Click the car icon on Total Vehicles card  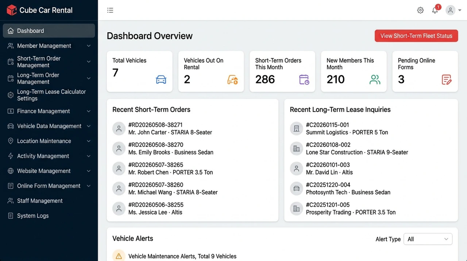(x=161, y=79)
